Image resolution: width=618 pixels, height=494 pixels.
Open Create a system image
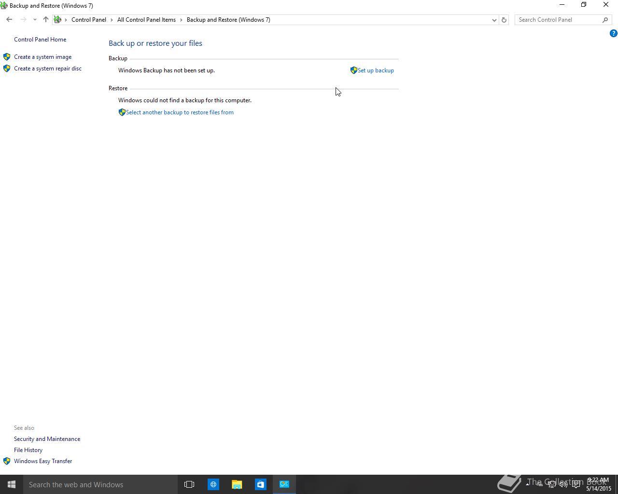point(42,57)
